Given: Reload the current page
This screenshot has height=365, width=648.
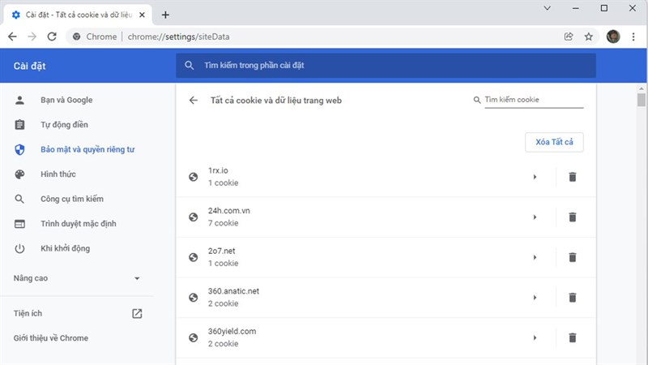Looking at the screenshot, I should (x=52, y=36).
